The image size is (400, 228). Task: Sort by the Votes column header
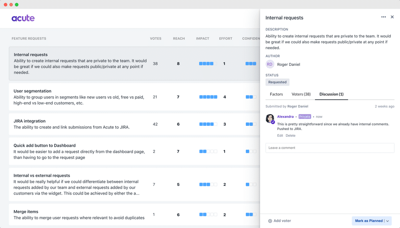[155, 38]
